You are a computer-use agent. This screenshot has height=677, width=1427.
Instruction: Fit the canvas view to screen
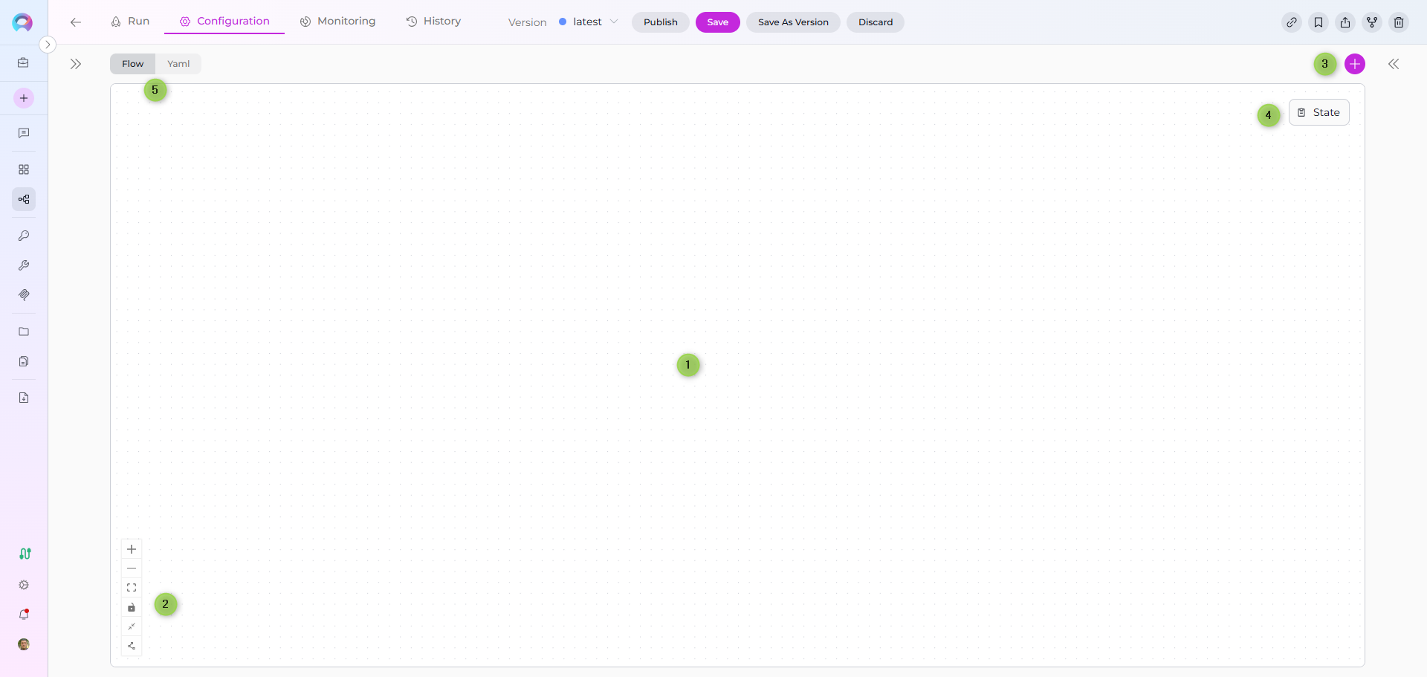pyautogui.click(x=132, y=588)
